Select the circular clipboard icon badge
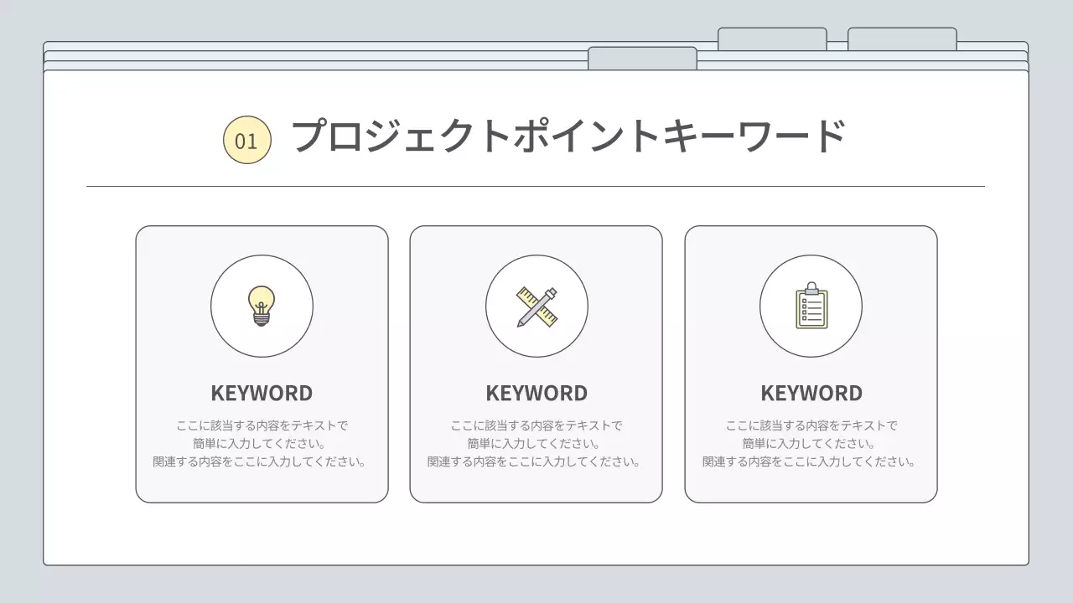Image resolution: width=1073 pixels, height=603 pixels. 811,307
